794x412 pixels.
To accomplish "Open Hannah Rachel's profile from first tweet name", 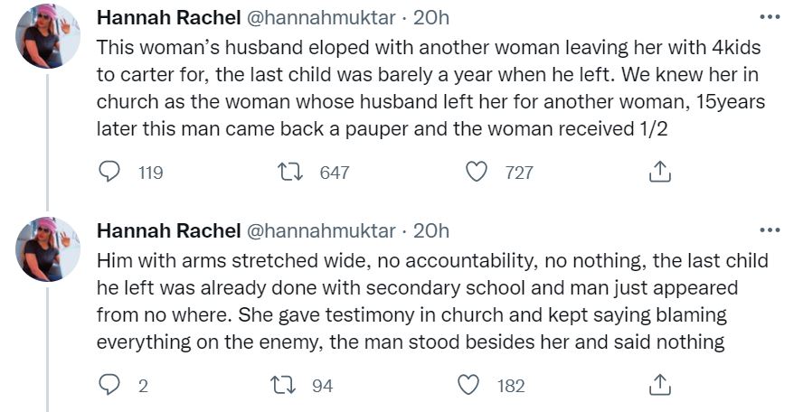I will click(x=168, y=18).
